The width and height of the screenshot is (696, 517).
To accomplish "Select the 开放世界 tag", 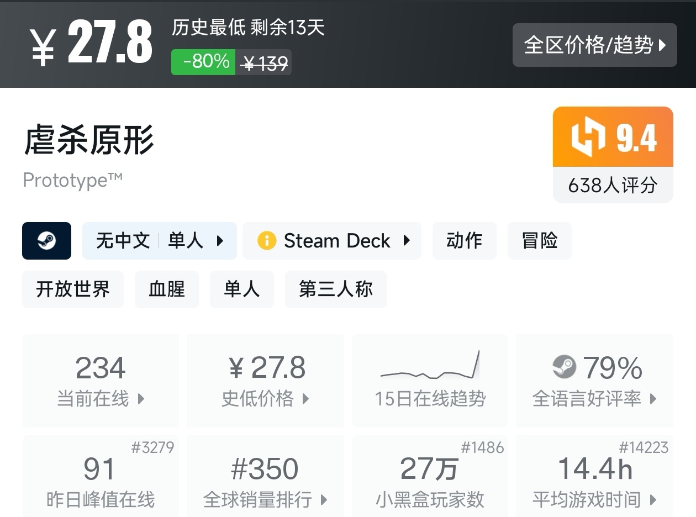I will pyautogui.click(x=73, y=289).
